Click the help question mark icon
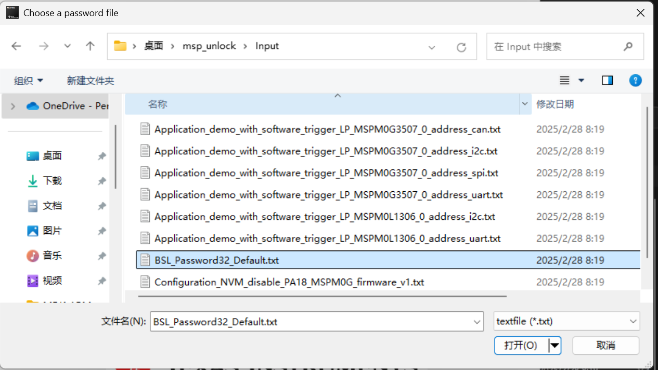 635,81
